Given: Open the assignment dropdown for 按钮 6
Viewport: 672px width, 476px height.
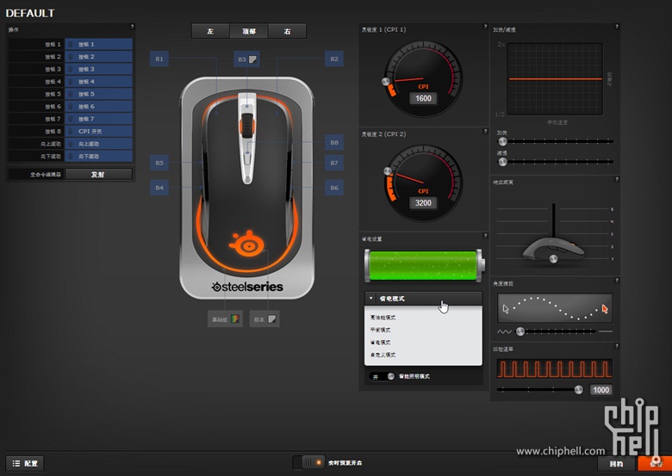Looking at the screenshot, I should point(98,106).
